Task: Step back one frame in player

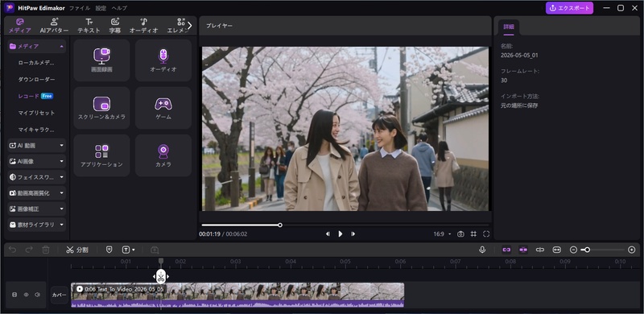Action: pyautogui.click(x=328, y=233)
